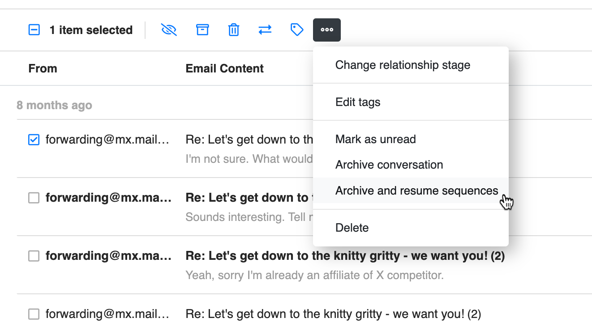Click the archive box icon in the toolbar
The height and width of the screenshot is (322, 592).
click(x=202, y=30)
